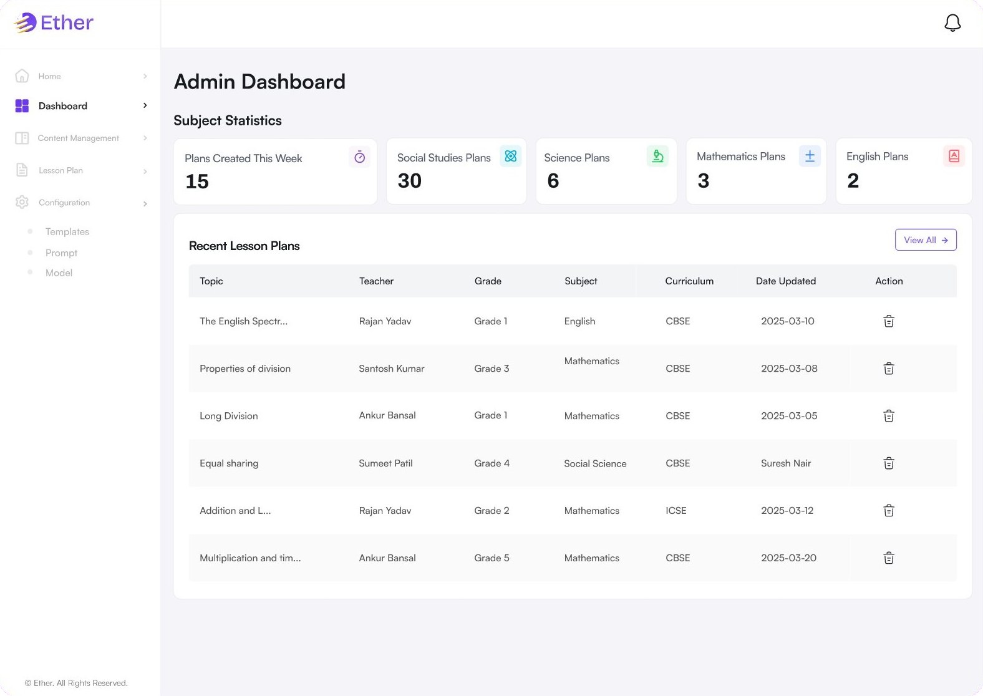Expand the Lesson Plan chevron
Image resolution: width=983 pixels, height=696 pixels.
click(x=145, y=171)
